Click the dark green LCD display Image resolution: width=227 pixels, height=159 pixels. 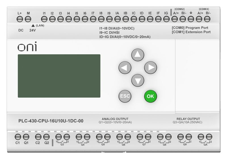[x=59, y=76]
